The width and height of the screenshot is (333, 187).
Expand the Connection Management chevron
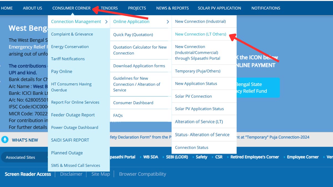click(107, 21)
